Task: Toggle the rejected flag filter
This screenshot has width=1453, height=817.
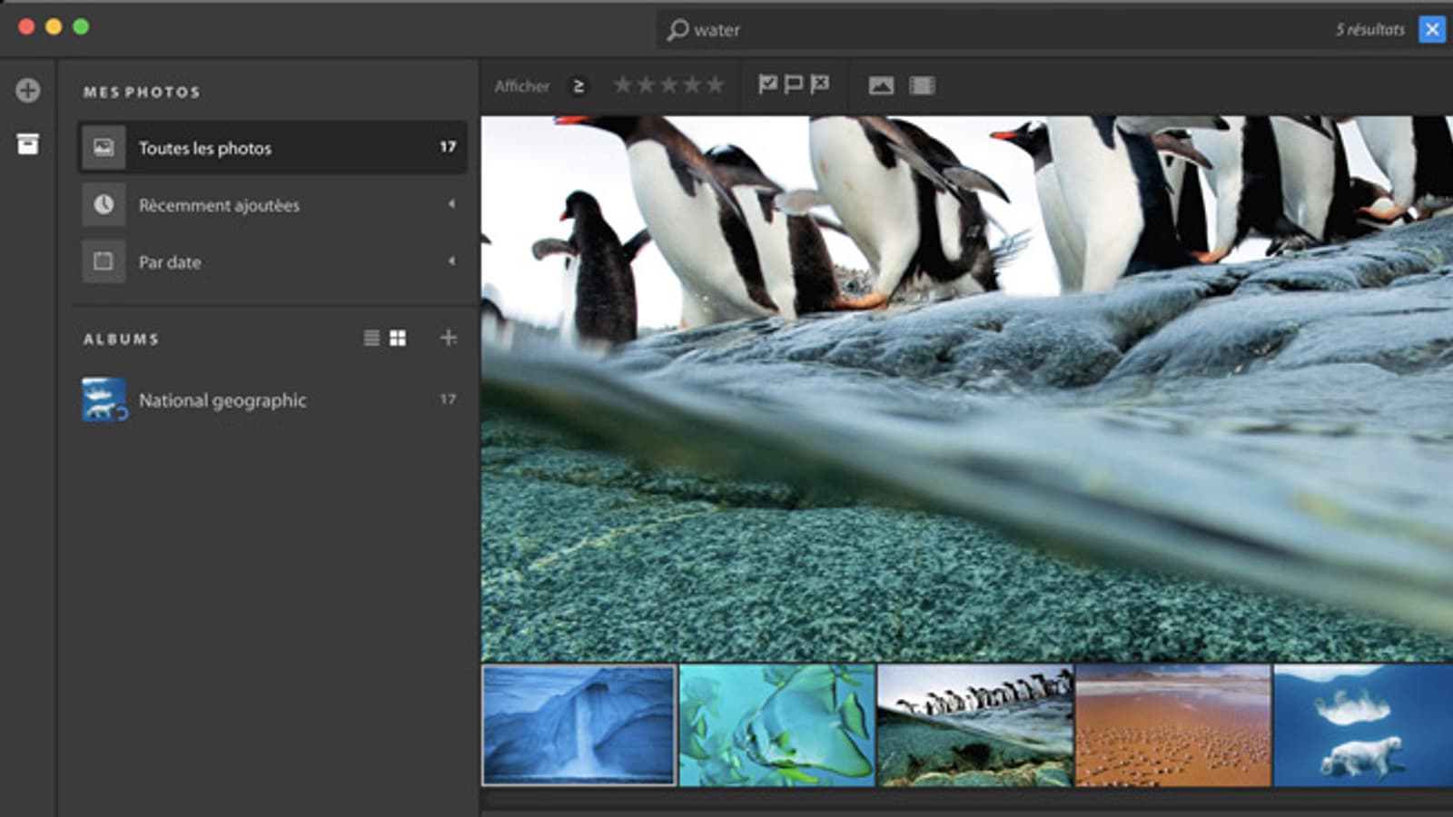Action: [x=819, y=84]
